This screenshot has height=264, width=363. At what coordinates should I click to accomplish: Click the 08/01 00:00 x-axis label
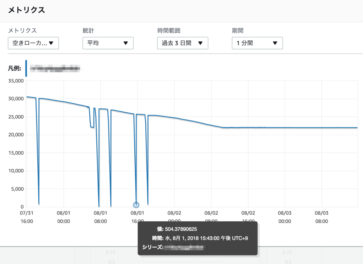63,217
